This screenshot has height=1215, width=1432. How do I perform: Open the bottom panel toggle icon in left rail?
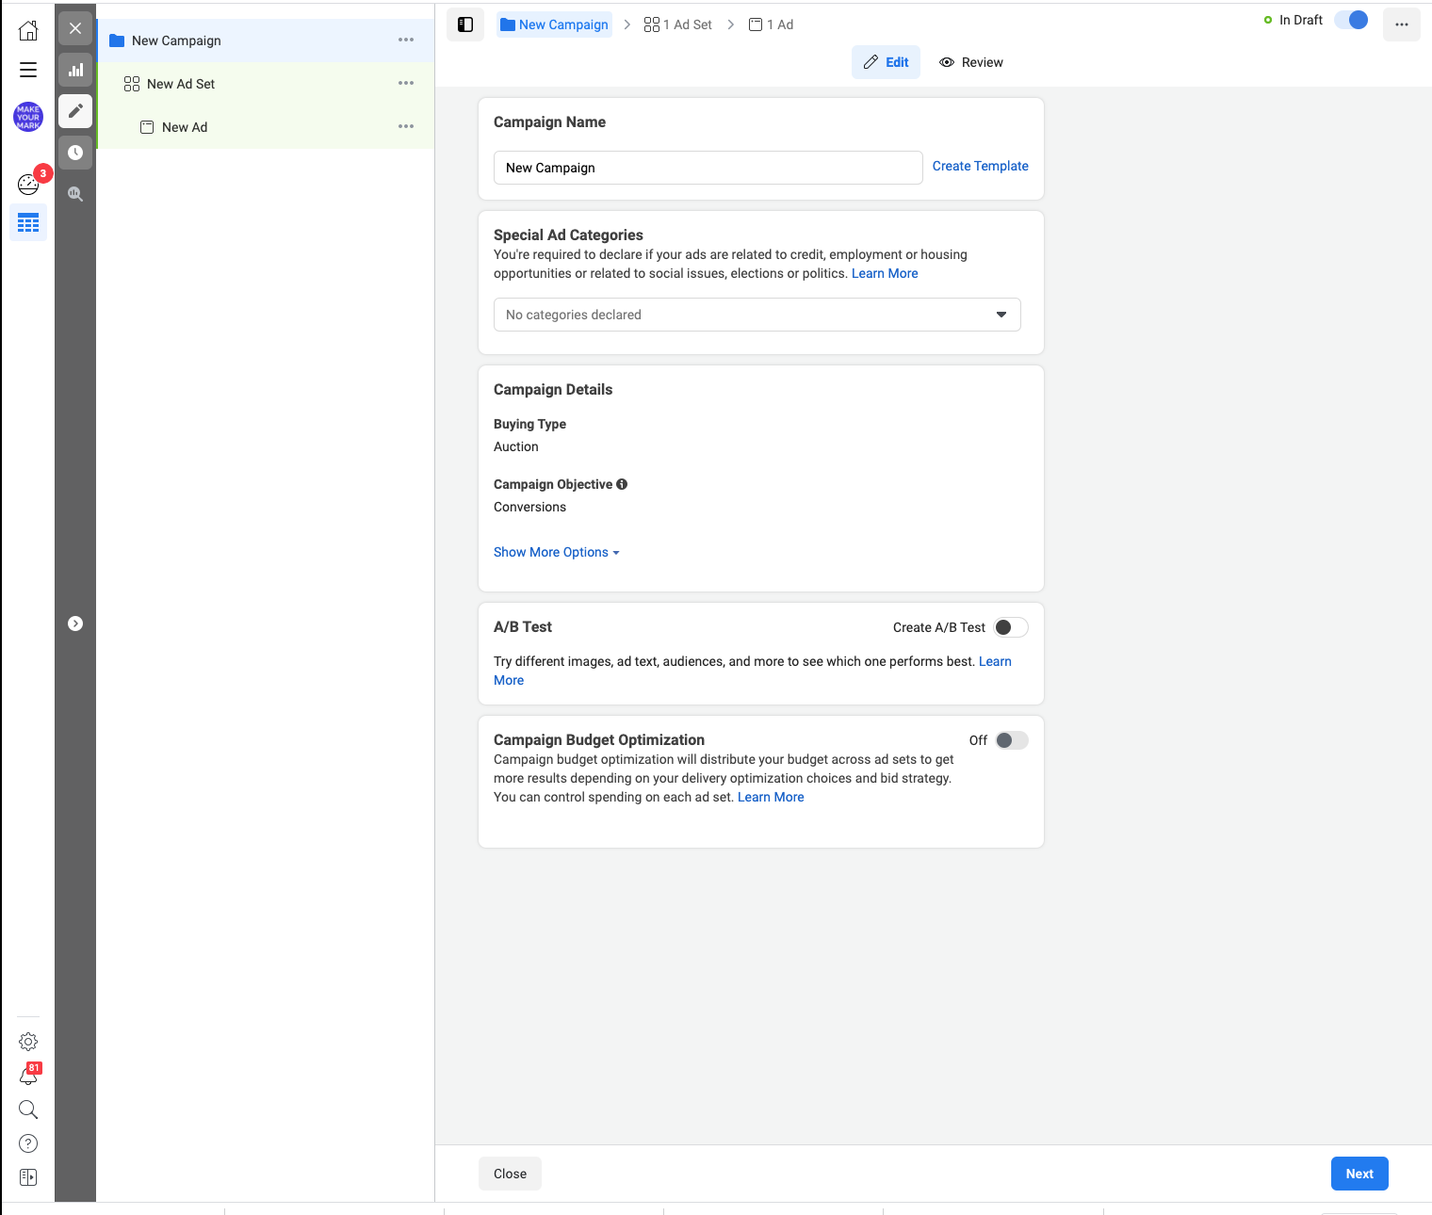pyautogui.click(x=28, y=1177)
